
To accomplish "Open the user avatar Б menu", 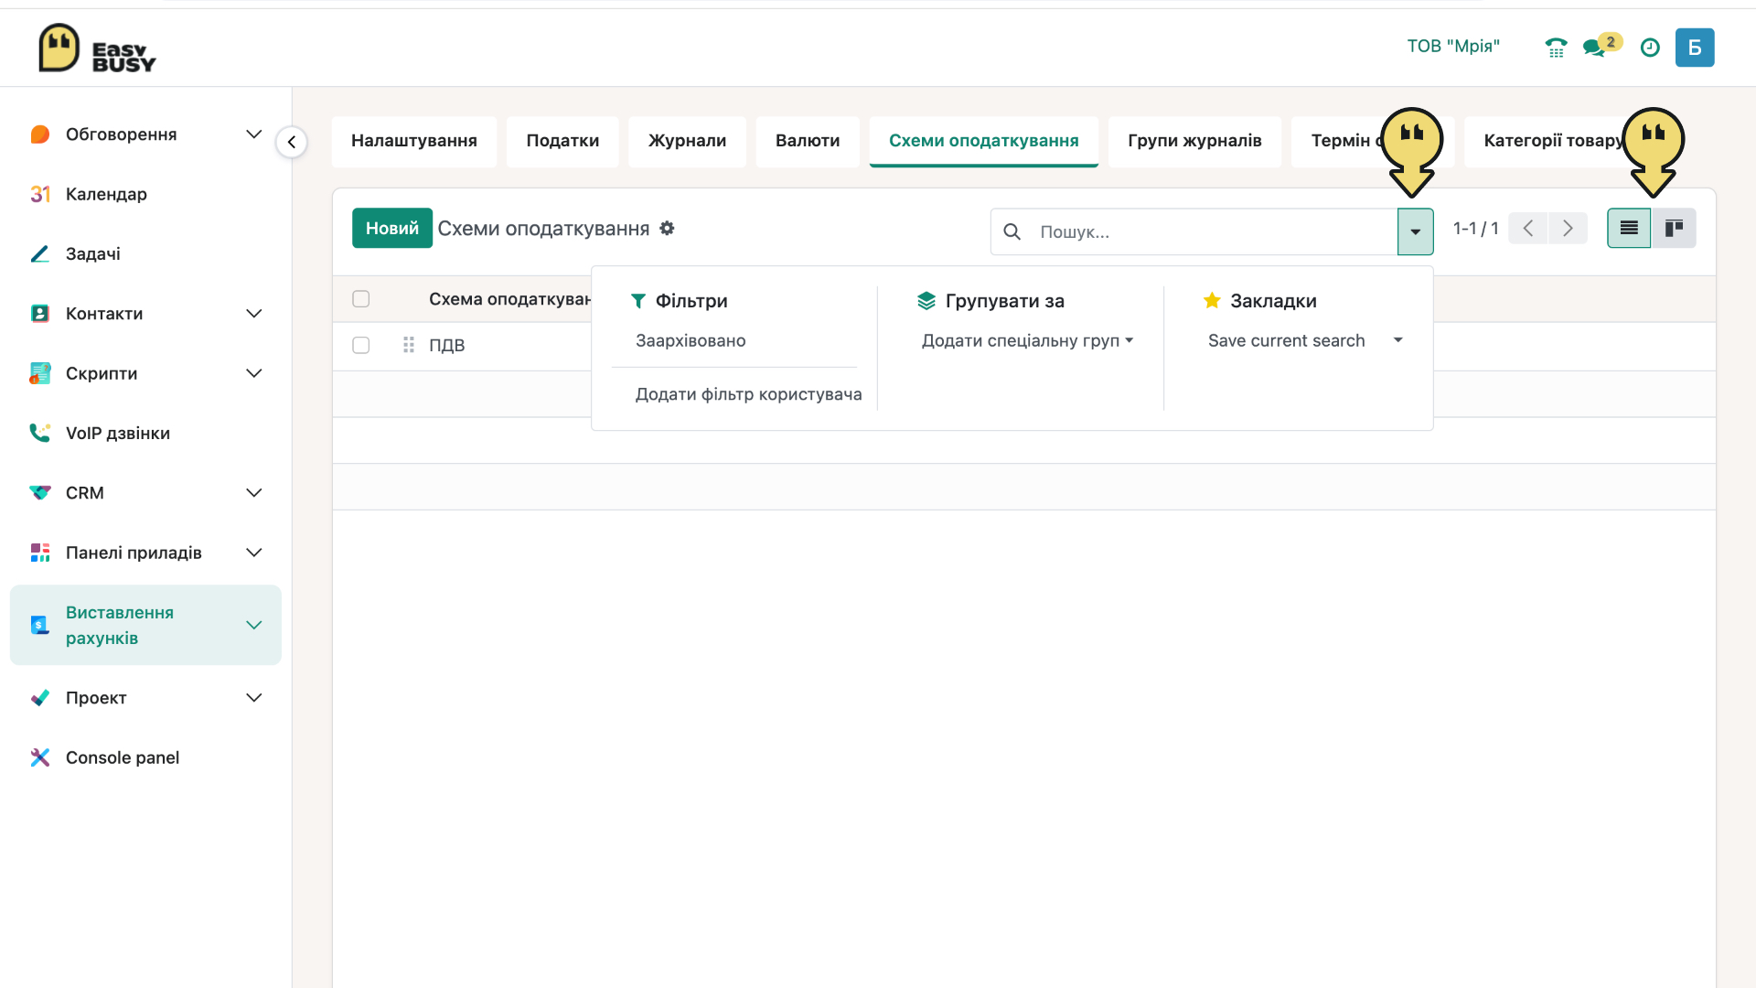I will 1695,48.
